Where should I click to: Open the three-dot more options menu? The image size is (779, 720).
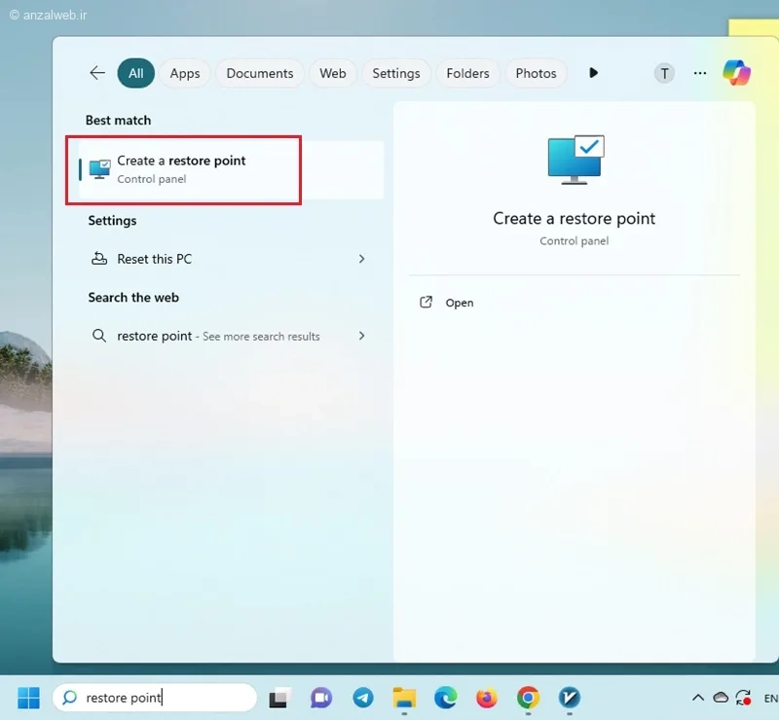click(x=700, y=74)
